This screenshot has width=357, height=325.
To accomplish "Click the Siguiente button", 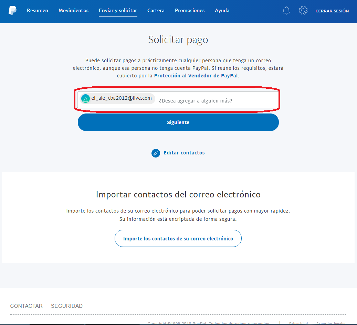I will 178,122.
